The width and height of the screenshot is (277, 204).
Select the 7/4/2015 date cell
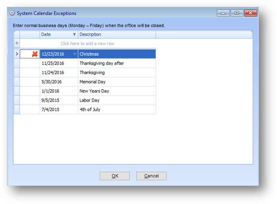59,110
